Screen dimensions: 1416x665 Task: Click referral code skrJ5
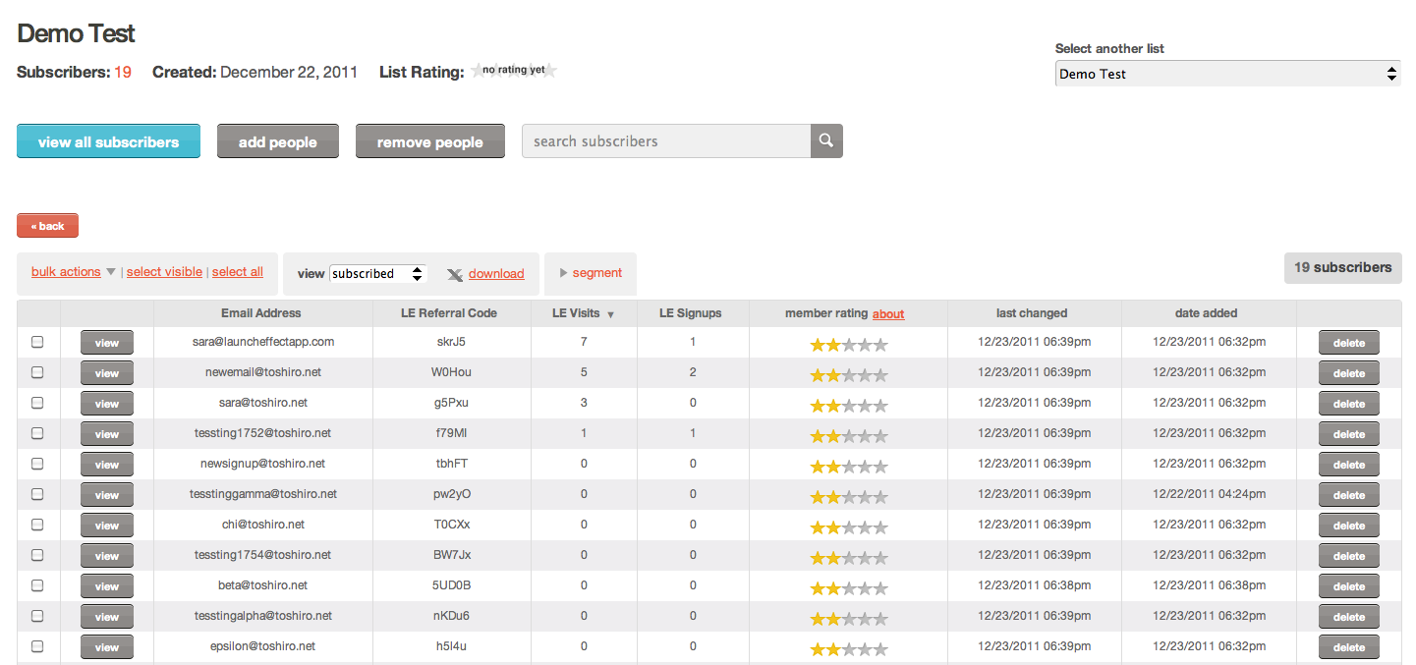(451, 342)
